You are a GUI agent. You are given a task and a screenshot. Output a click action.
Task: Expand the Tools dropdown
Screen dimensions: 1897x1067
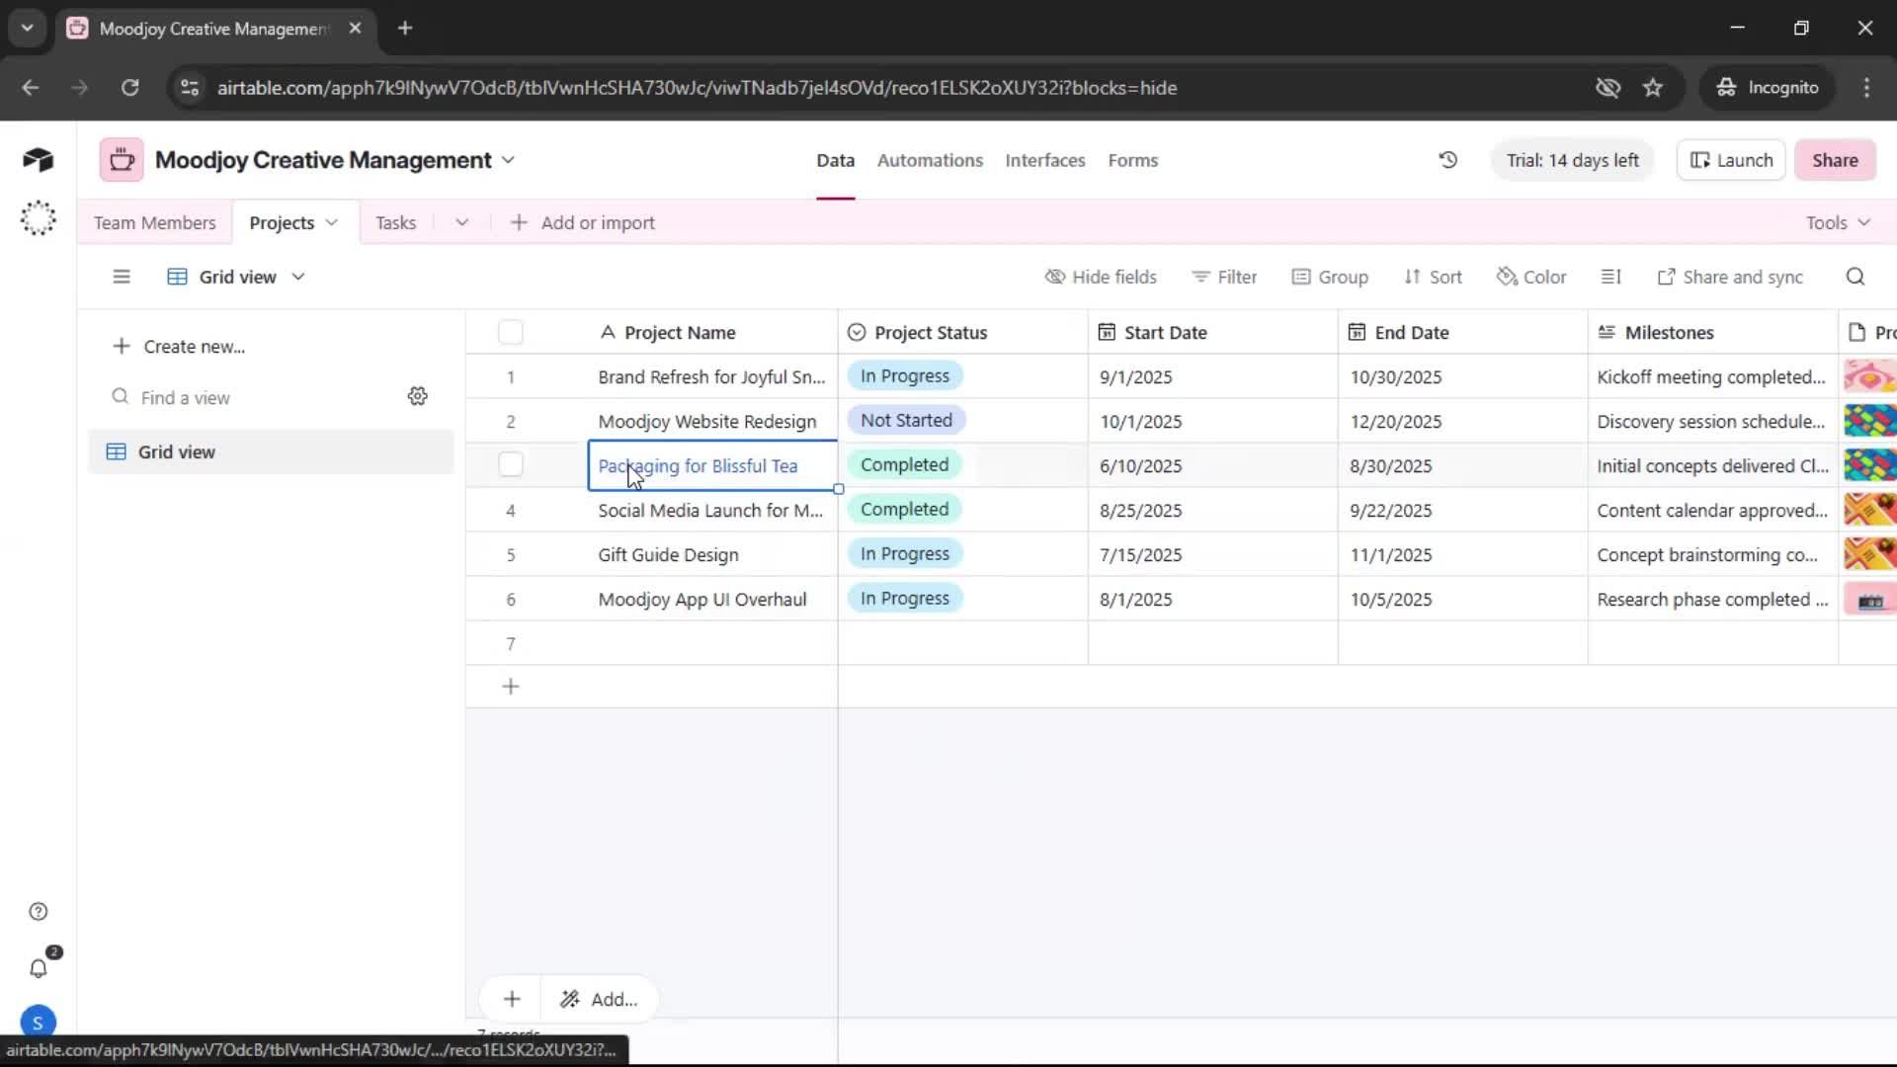1838,222
